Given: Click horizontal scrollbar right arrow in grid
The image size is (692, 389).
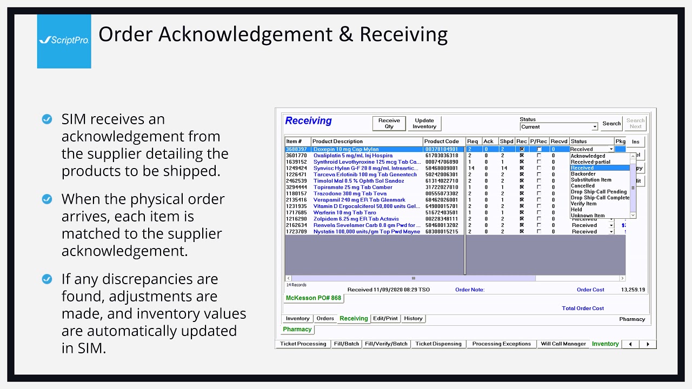Looking at the screenshot, I should pos(623,278).
